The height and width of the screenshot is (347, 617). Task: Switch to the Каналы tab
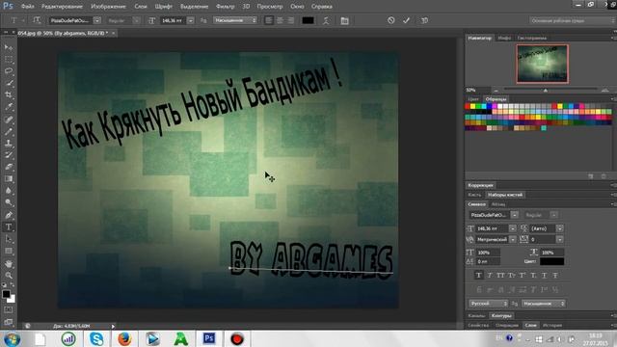coord(476,315)
